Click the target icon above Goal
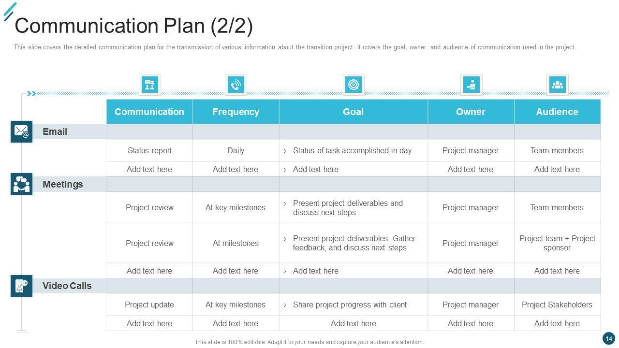The image size is (619, 348). 354,85
